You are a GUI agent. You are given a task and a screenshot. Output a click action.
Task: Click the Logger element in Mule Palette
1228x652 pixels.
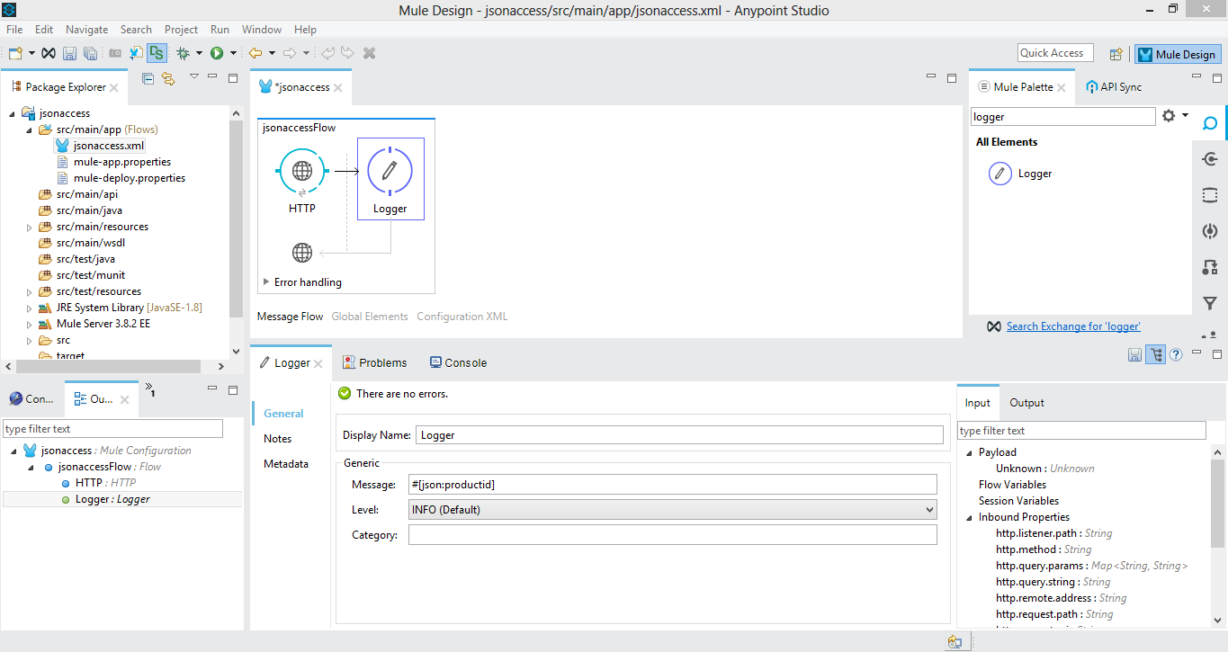point(1021,174)
